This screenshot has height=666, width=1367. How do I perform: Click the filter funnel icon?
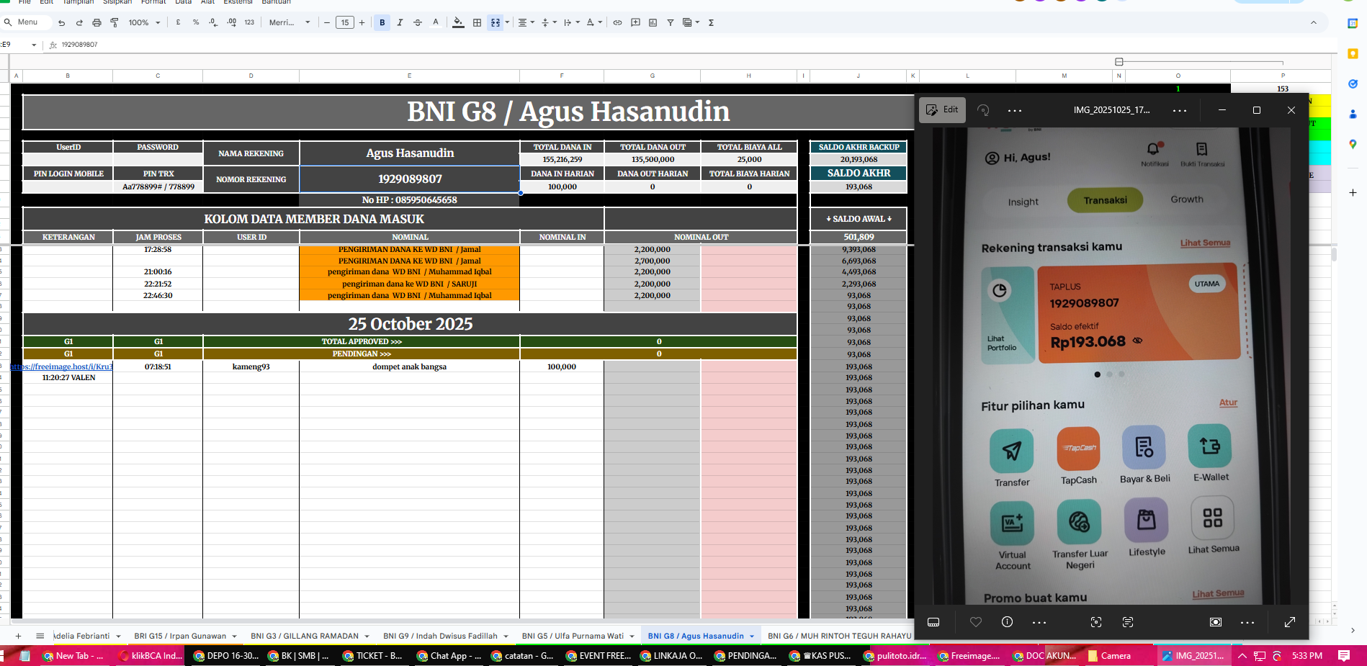pos(670,23)
